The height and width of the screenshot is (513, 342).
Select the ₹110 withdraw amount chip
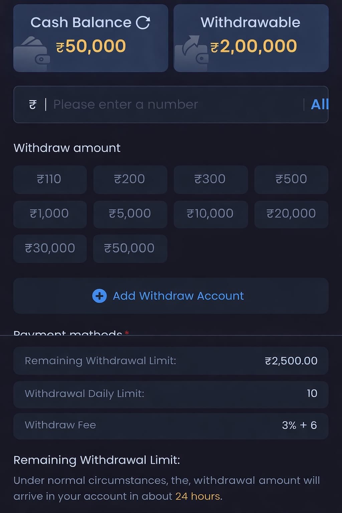[49, 179]
